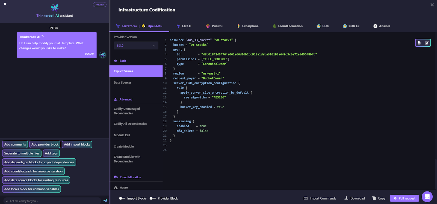Click the OpenTofu cube icon
The height and width of the screenshot is (204, 437).
[144, 26]
